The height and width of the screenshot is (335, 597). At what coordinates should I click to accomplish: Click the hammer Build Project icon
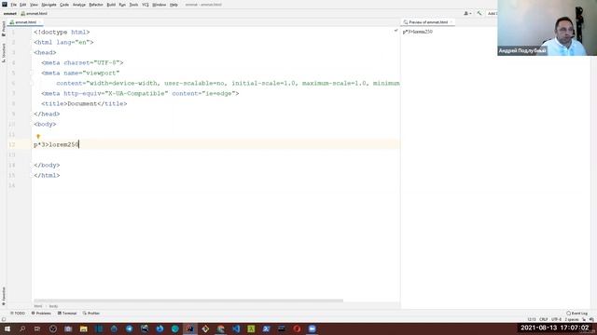(x=479, y=13)
